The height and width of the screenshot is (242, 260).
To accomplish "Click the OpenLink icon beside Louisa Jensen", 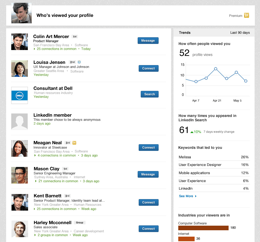I will (x=79, y=62).
